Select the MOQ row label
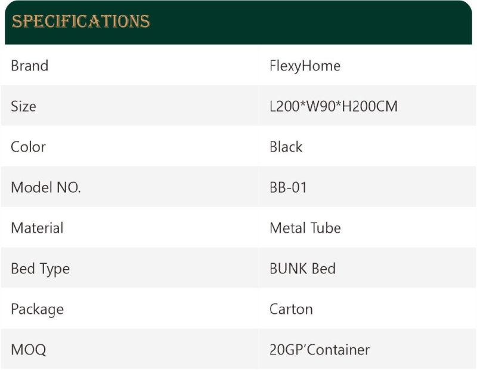 (28, 350)
